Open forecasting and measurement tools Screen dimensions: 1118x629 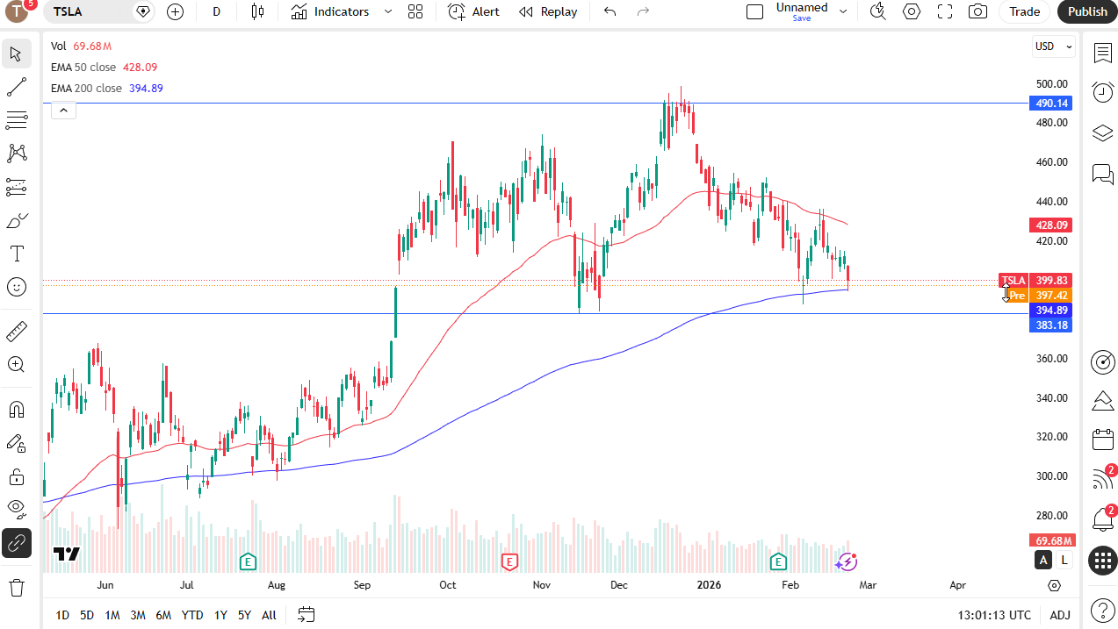coord(16,187)
